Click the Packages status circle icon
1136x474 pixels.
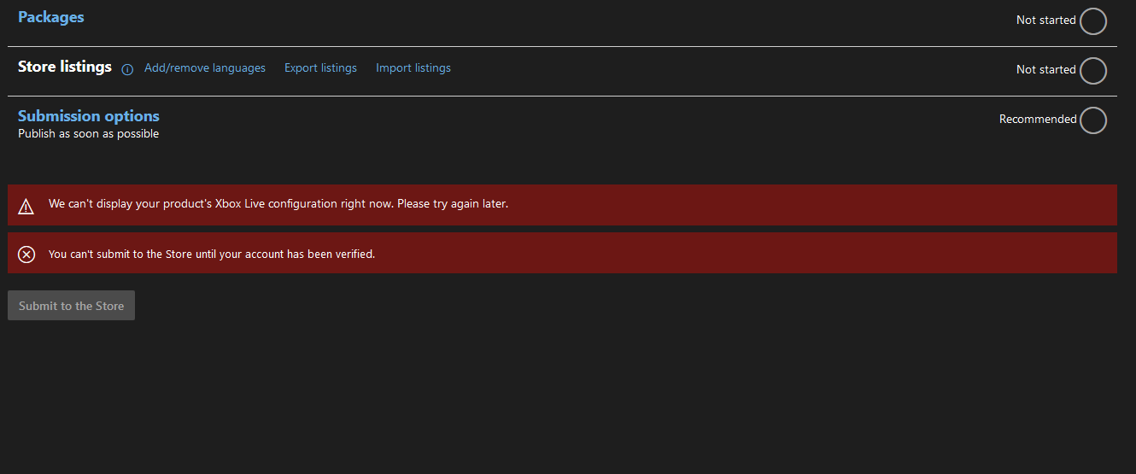tap(1093, 20)
